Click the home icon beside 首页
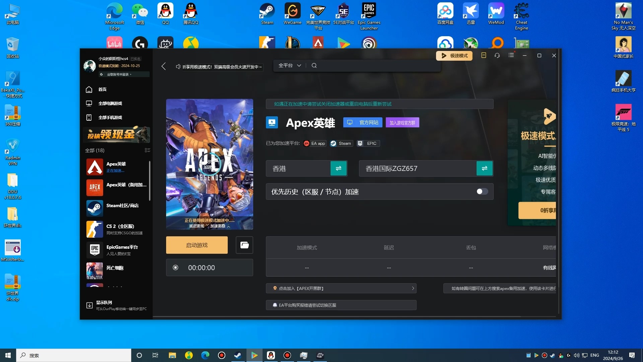The image size is (643, 362). click(89, 89)
